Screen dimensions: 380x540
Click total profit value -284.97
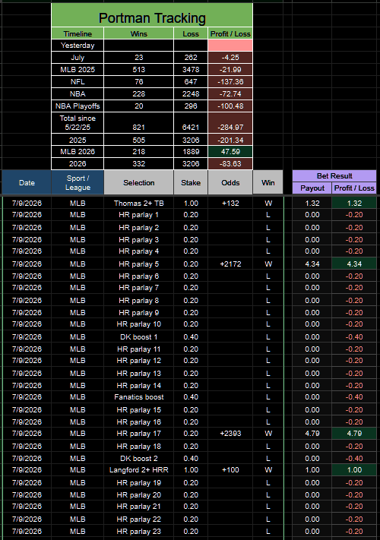pyautogui.click(x=230, y=122)
